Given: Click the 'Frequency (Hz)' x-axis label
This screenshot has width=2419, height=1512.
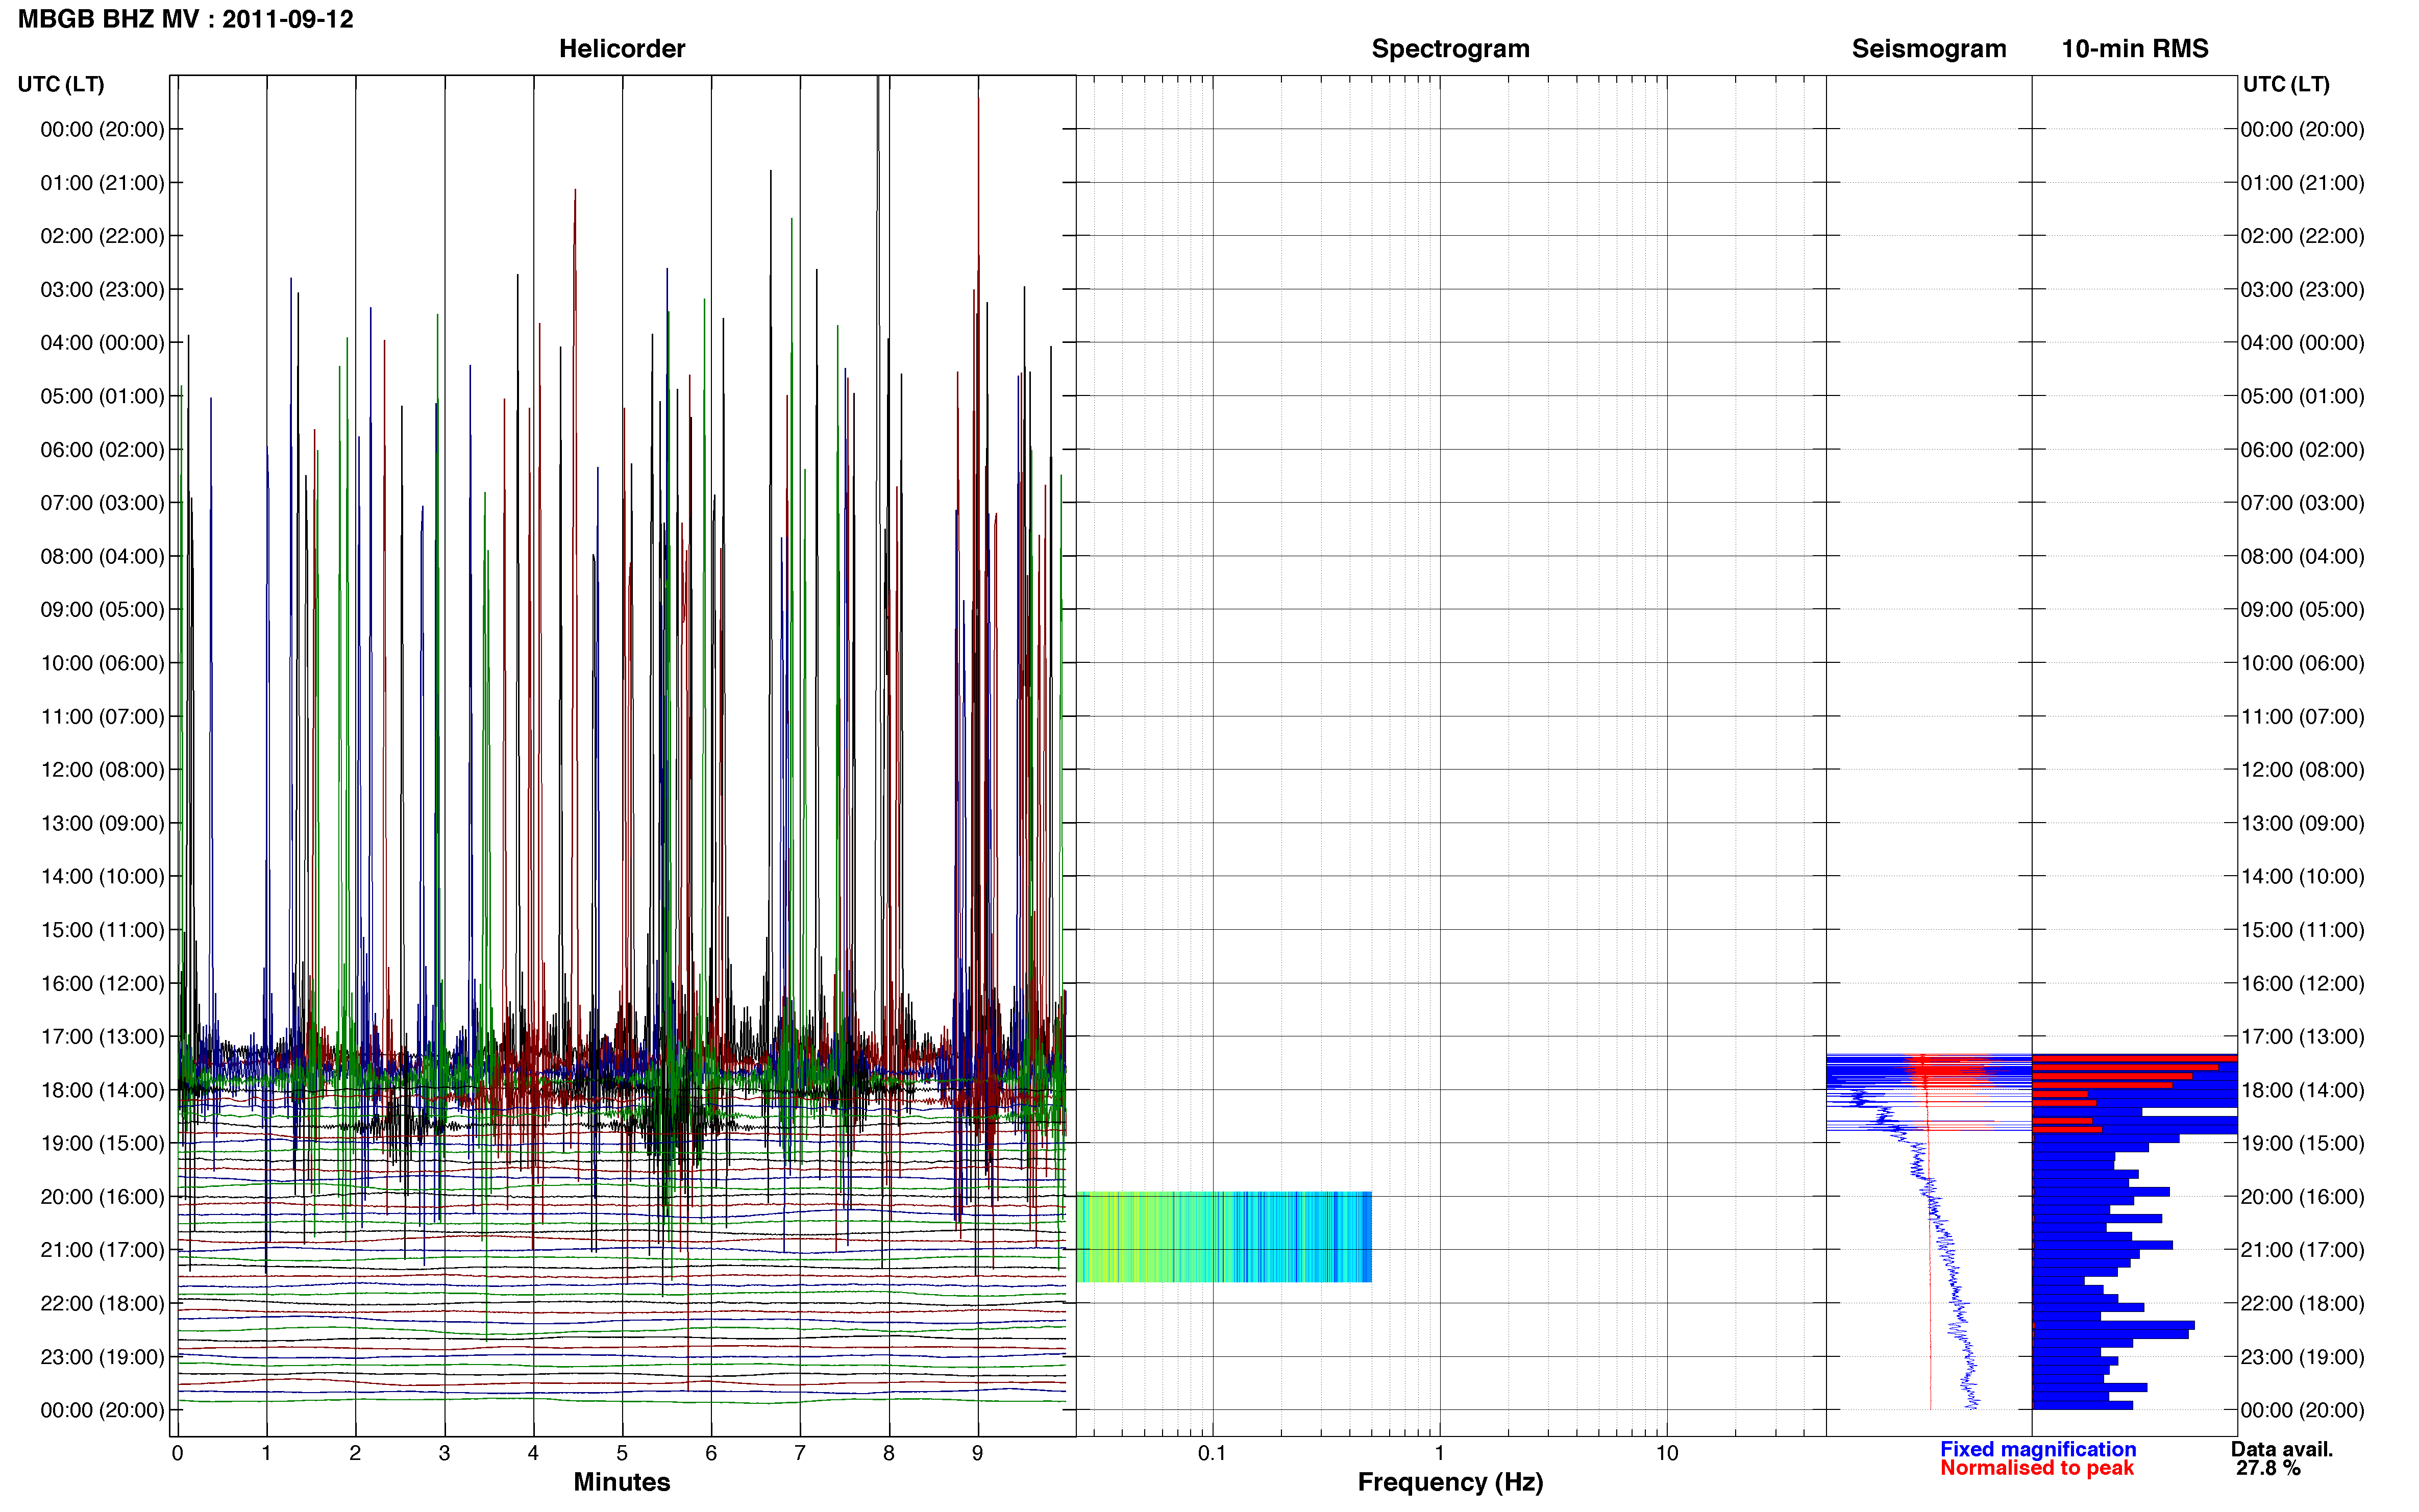Looking at the screenshot, I should (1450, 1482).
